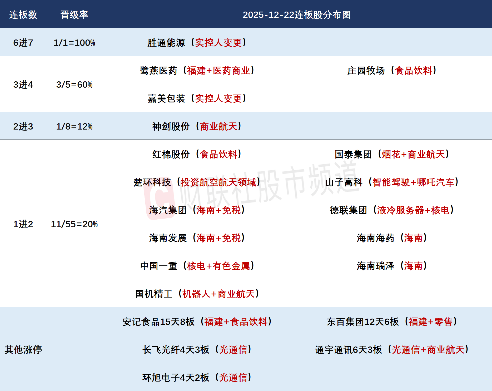The image size is (492, 391).
Task: Select the '11/55=20%' rate cell
Action: point(74,224)
